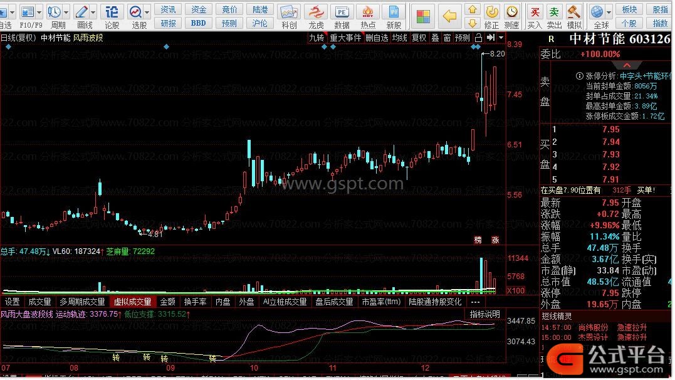Expand the 选股 screener dropdown arrow
The image size is (675, 380).
[x=147, y=12]
